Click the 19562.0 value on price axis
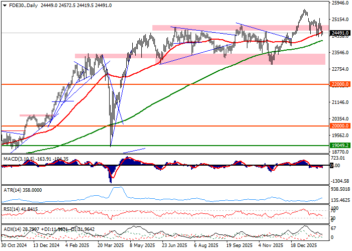 pos(340,135)
